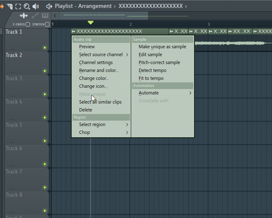Image resolution: width=272 pixels, height=218 pixels.
Task: Open the Playlist menu speaker arrow icon
Action: pyautogui.click(x=49, y=6)
